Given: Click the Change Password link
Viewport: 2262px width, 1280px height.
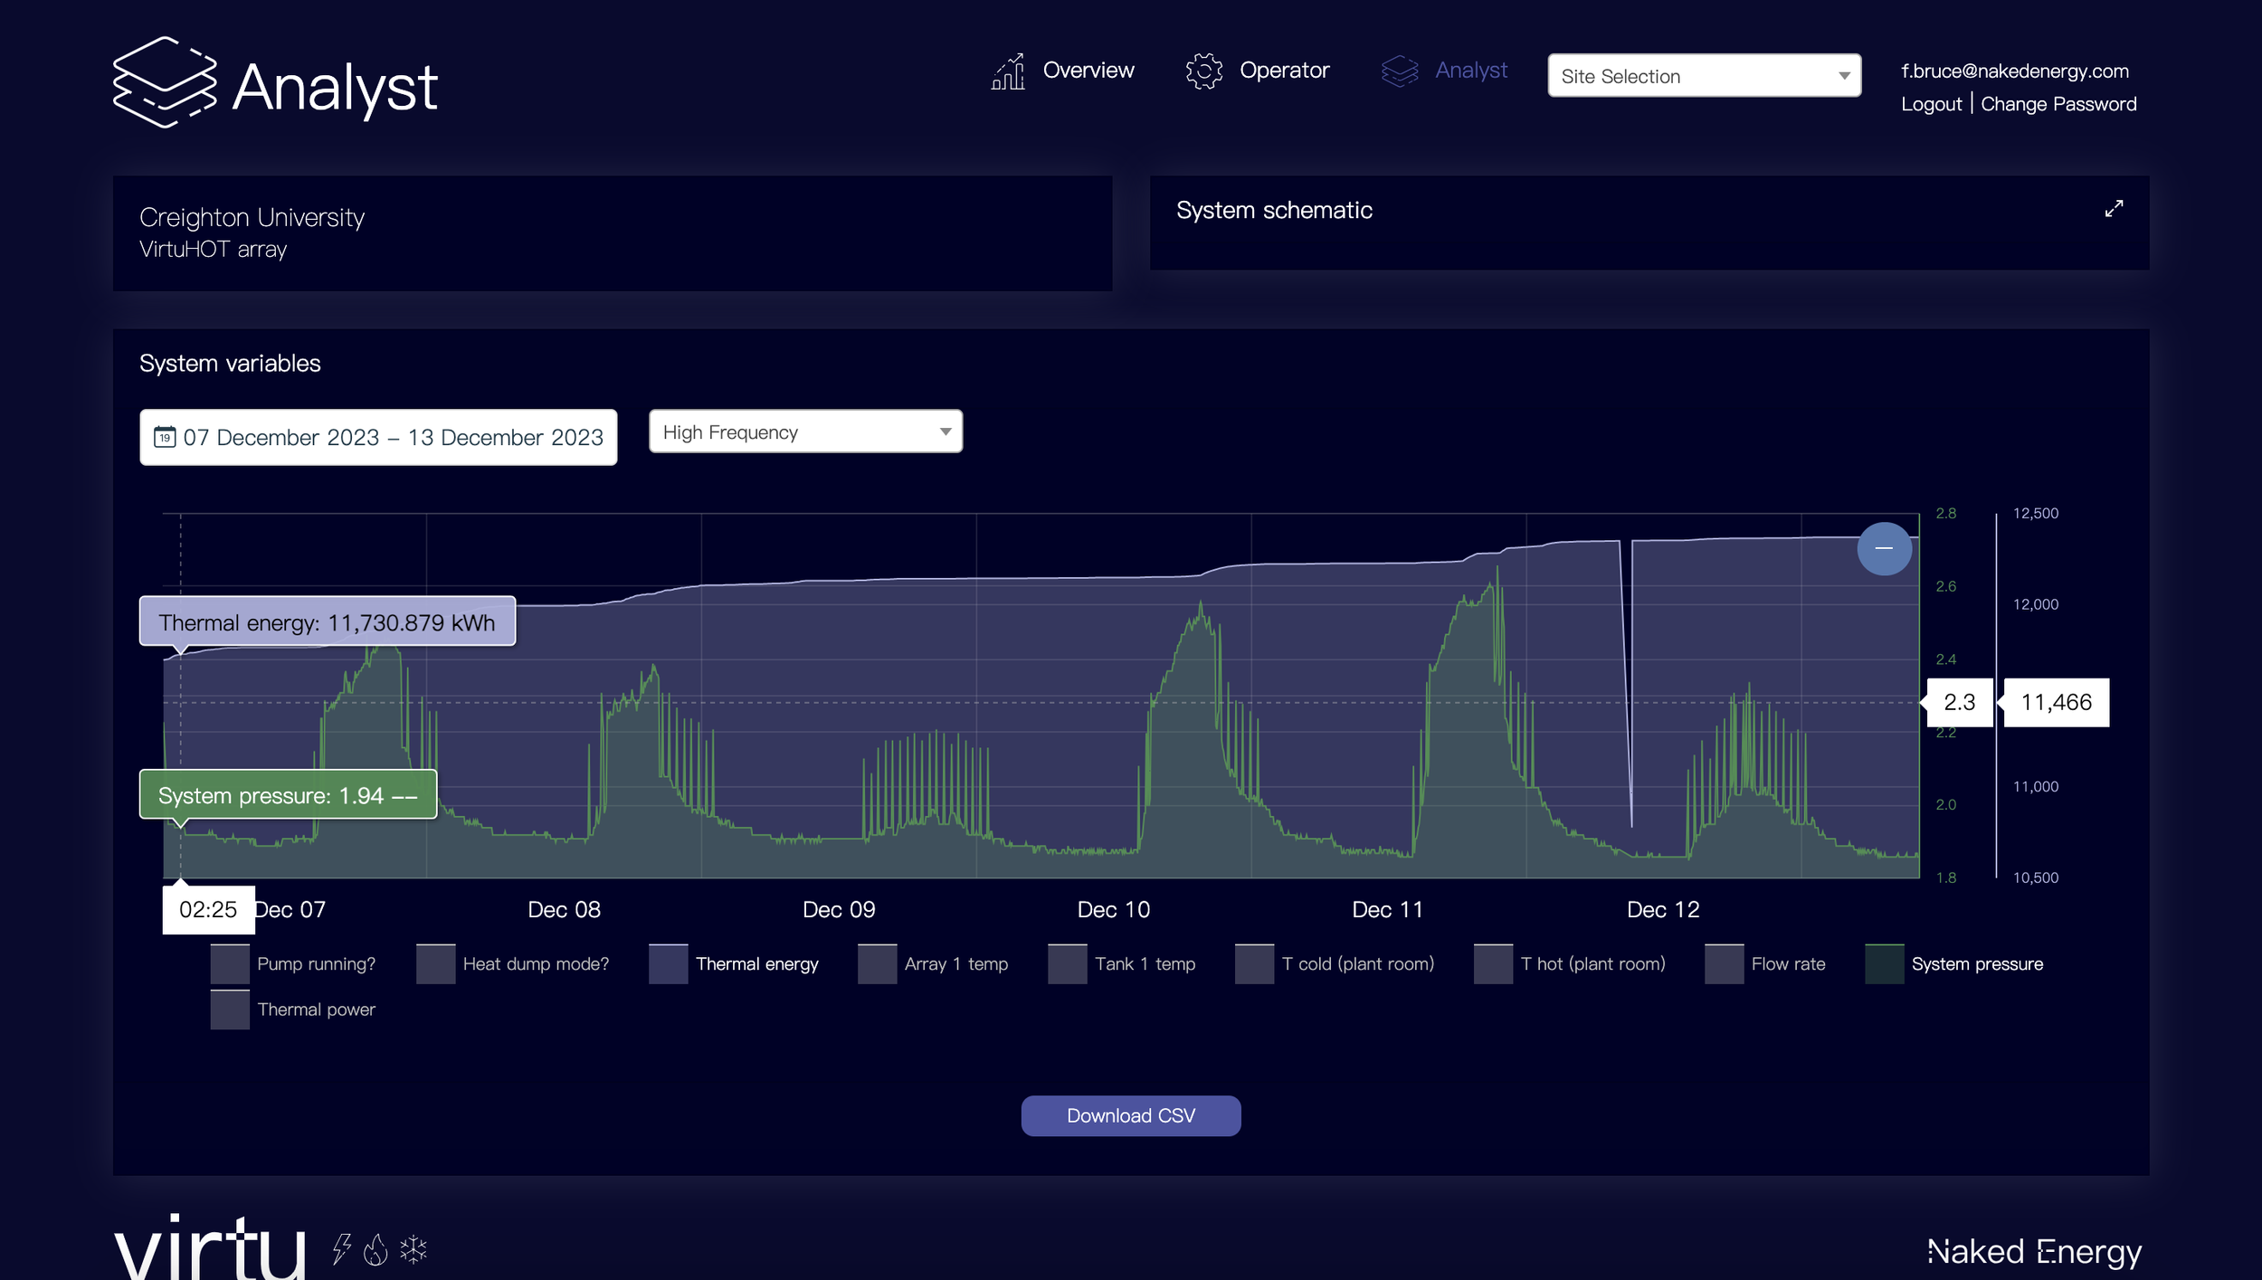Looking at the screenshot, I should [x=2058, y=104].
